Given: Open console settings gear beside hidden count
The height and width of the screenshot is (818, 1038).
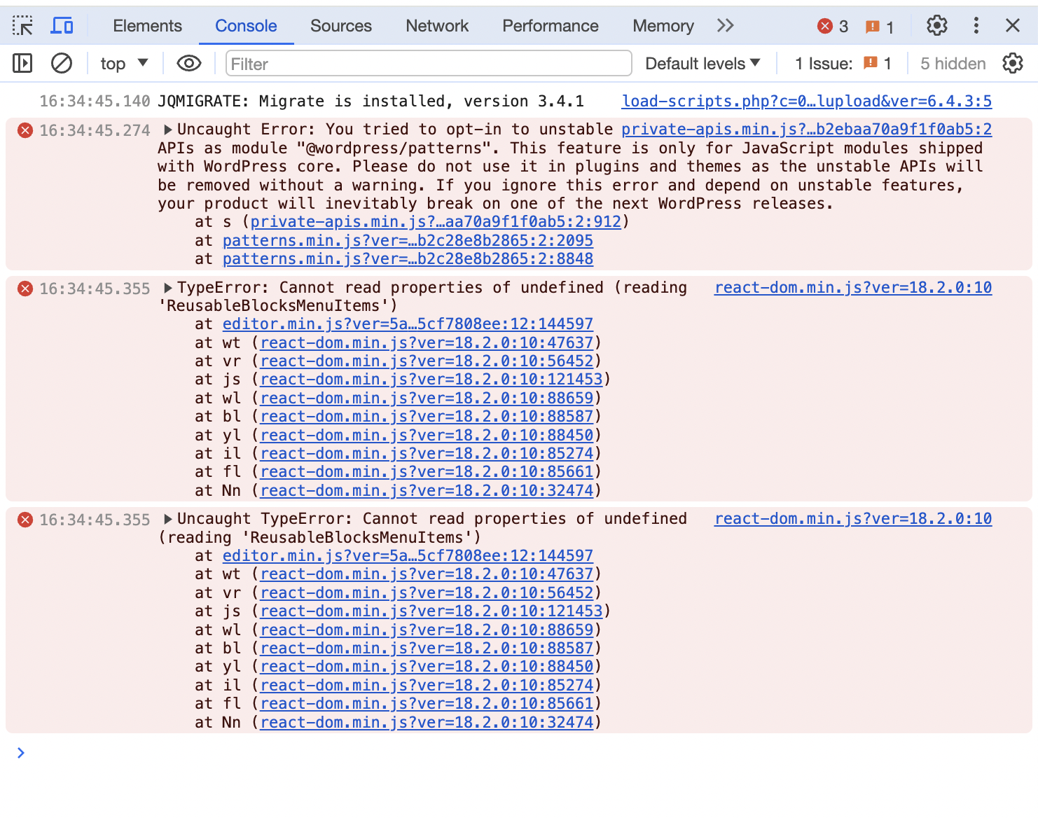Looking at the screenshot, I should 1012,64.
